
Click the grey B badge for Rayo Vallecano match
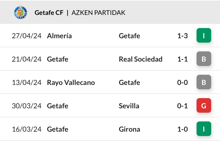pos(204,82)
